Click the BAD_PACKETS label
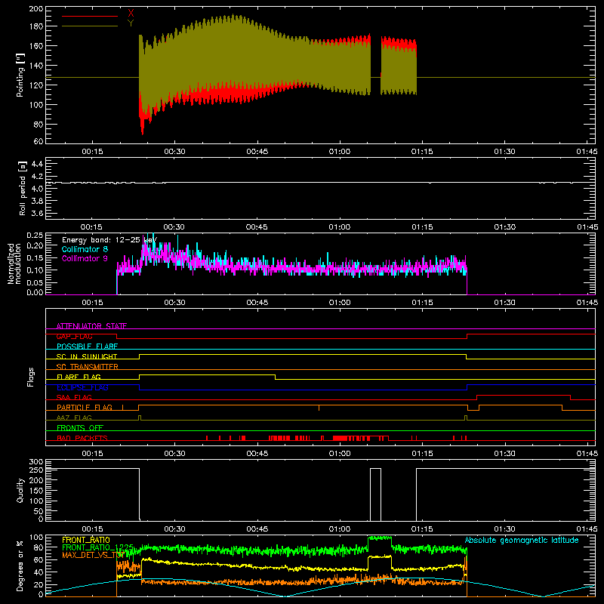The image size is (604, 604). (x=82, y=438)
